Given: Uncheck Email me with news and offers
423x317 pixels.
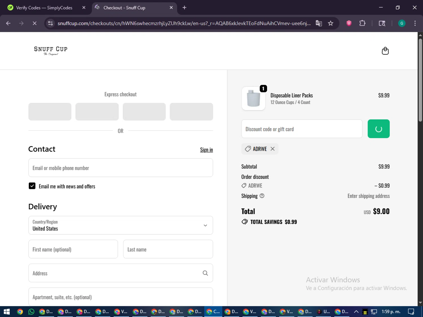Looking at the screenshot, I should point(32,186).
